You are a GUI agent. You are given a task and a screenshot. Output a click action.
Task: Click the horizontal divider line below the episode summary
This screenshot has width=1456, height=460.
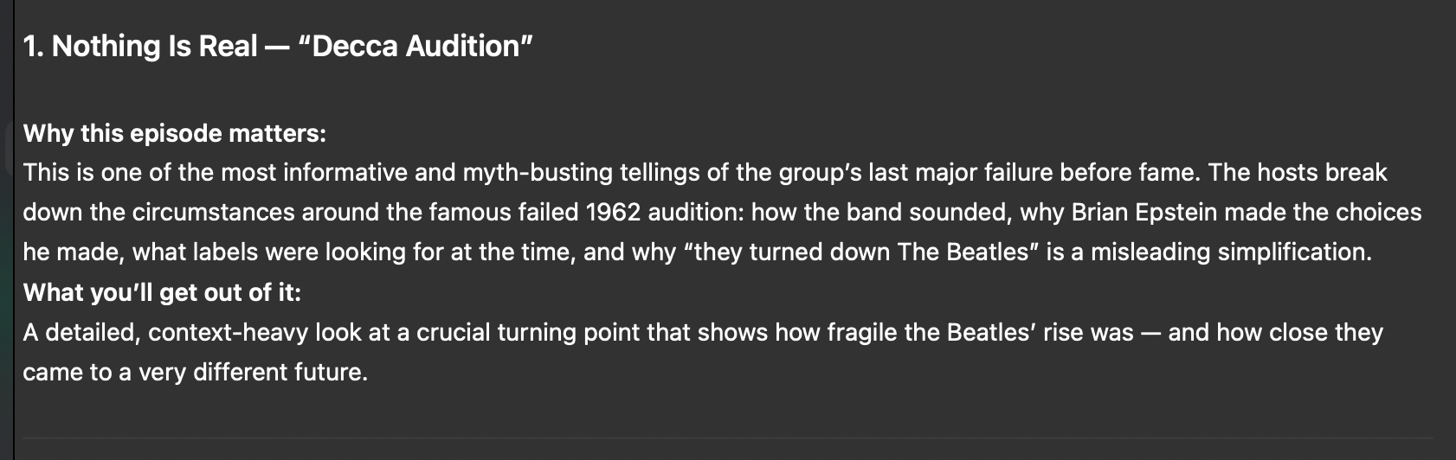point(727,438)
